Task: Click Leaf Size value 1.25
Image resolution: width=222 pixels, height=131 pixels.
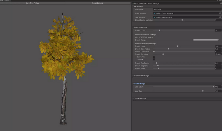Action: click(x=218, y=91)
